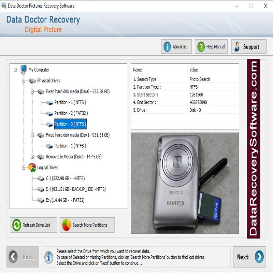Select Removable Media (Disk2 - 14.45 GB)
This screenshot has height=273, width=273.
click(x=74, y=157)
